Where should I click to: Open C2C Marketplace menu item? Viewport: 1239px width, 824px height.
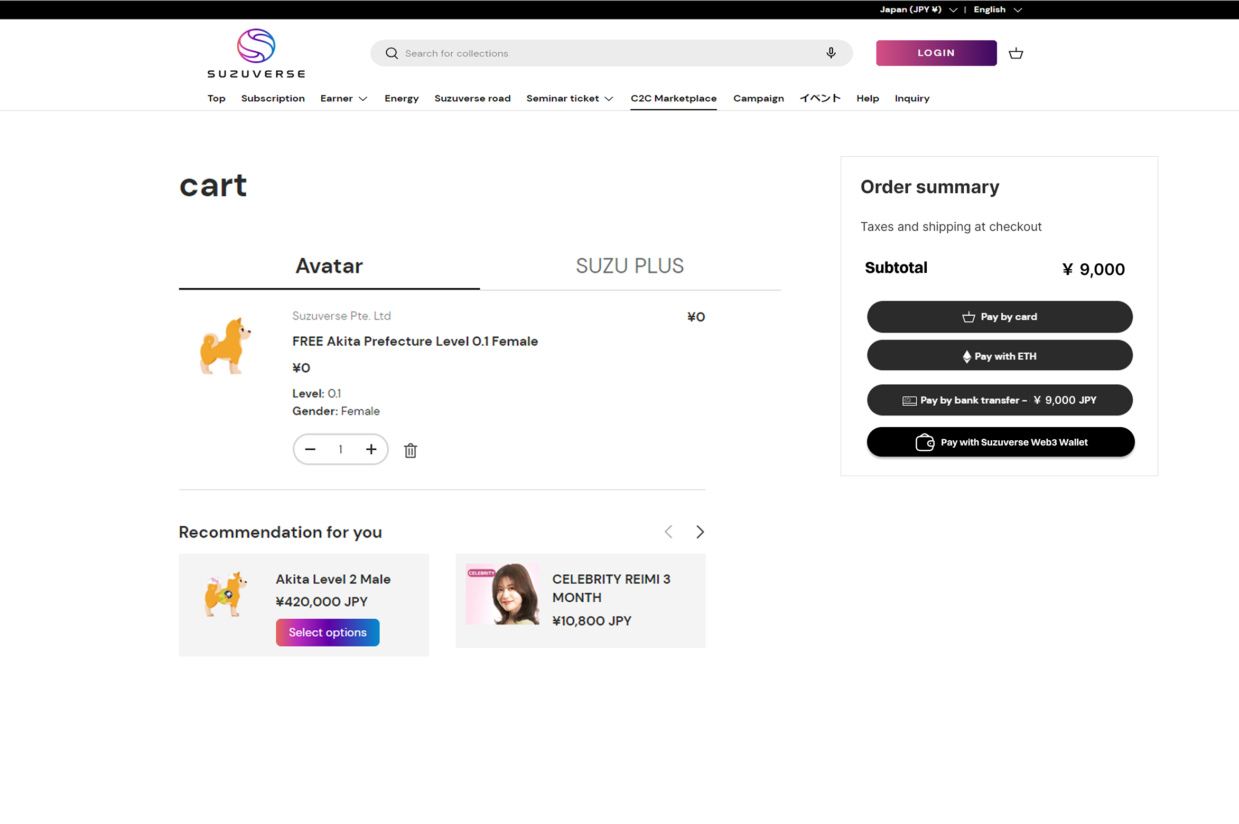coord(673,98)
